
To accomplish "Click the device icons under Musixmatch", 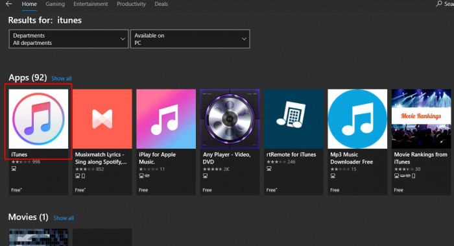I will click(x=80, y=176).
